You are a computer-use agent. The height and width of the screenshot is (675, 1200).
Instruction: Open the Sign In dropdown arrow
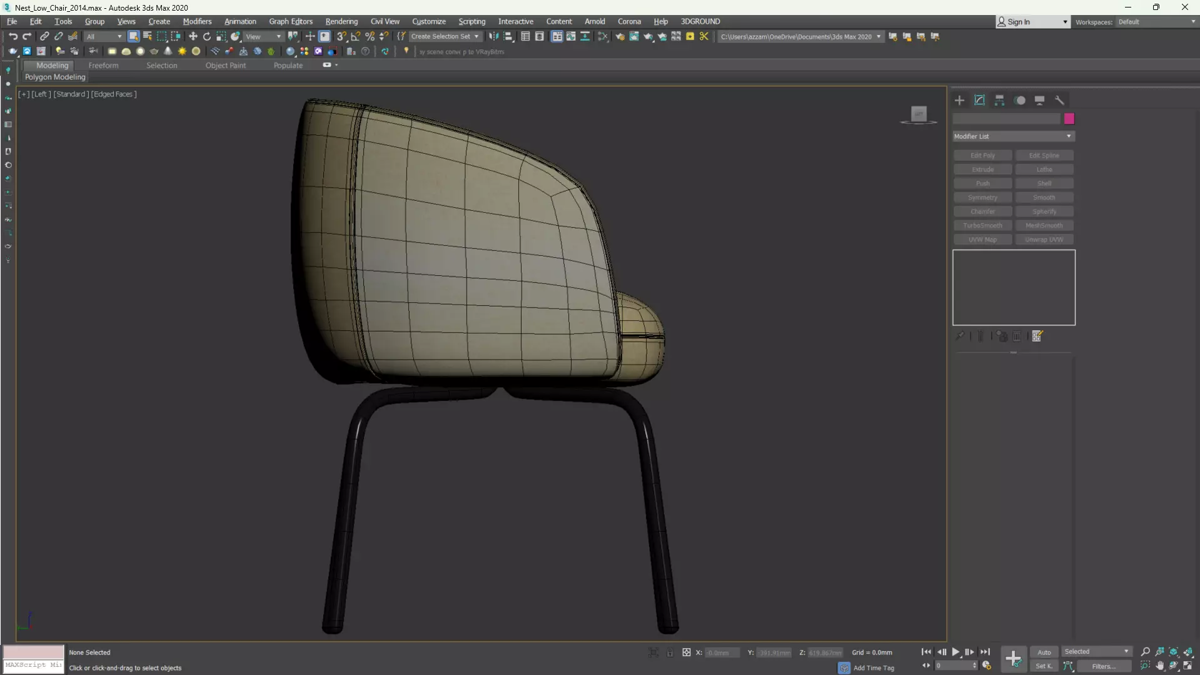click(1065, 22)
